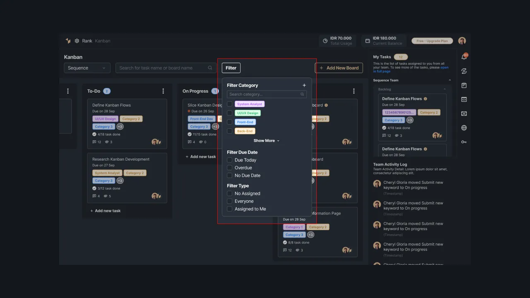530x298 pixels.
Task: Click the Rank breadcrumb label
Action: (x=87, y=41)
